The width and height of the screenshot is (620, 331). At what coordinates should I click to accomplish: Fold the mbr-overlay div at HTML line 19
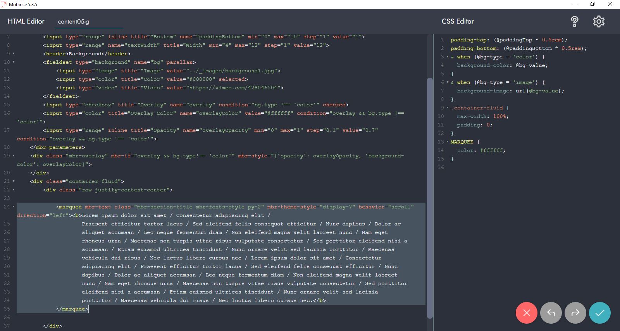tap(14, 156)
